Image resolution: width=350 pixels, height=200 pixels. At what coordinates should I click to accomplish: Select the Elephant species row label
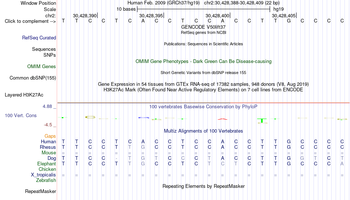point(46,164)
